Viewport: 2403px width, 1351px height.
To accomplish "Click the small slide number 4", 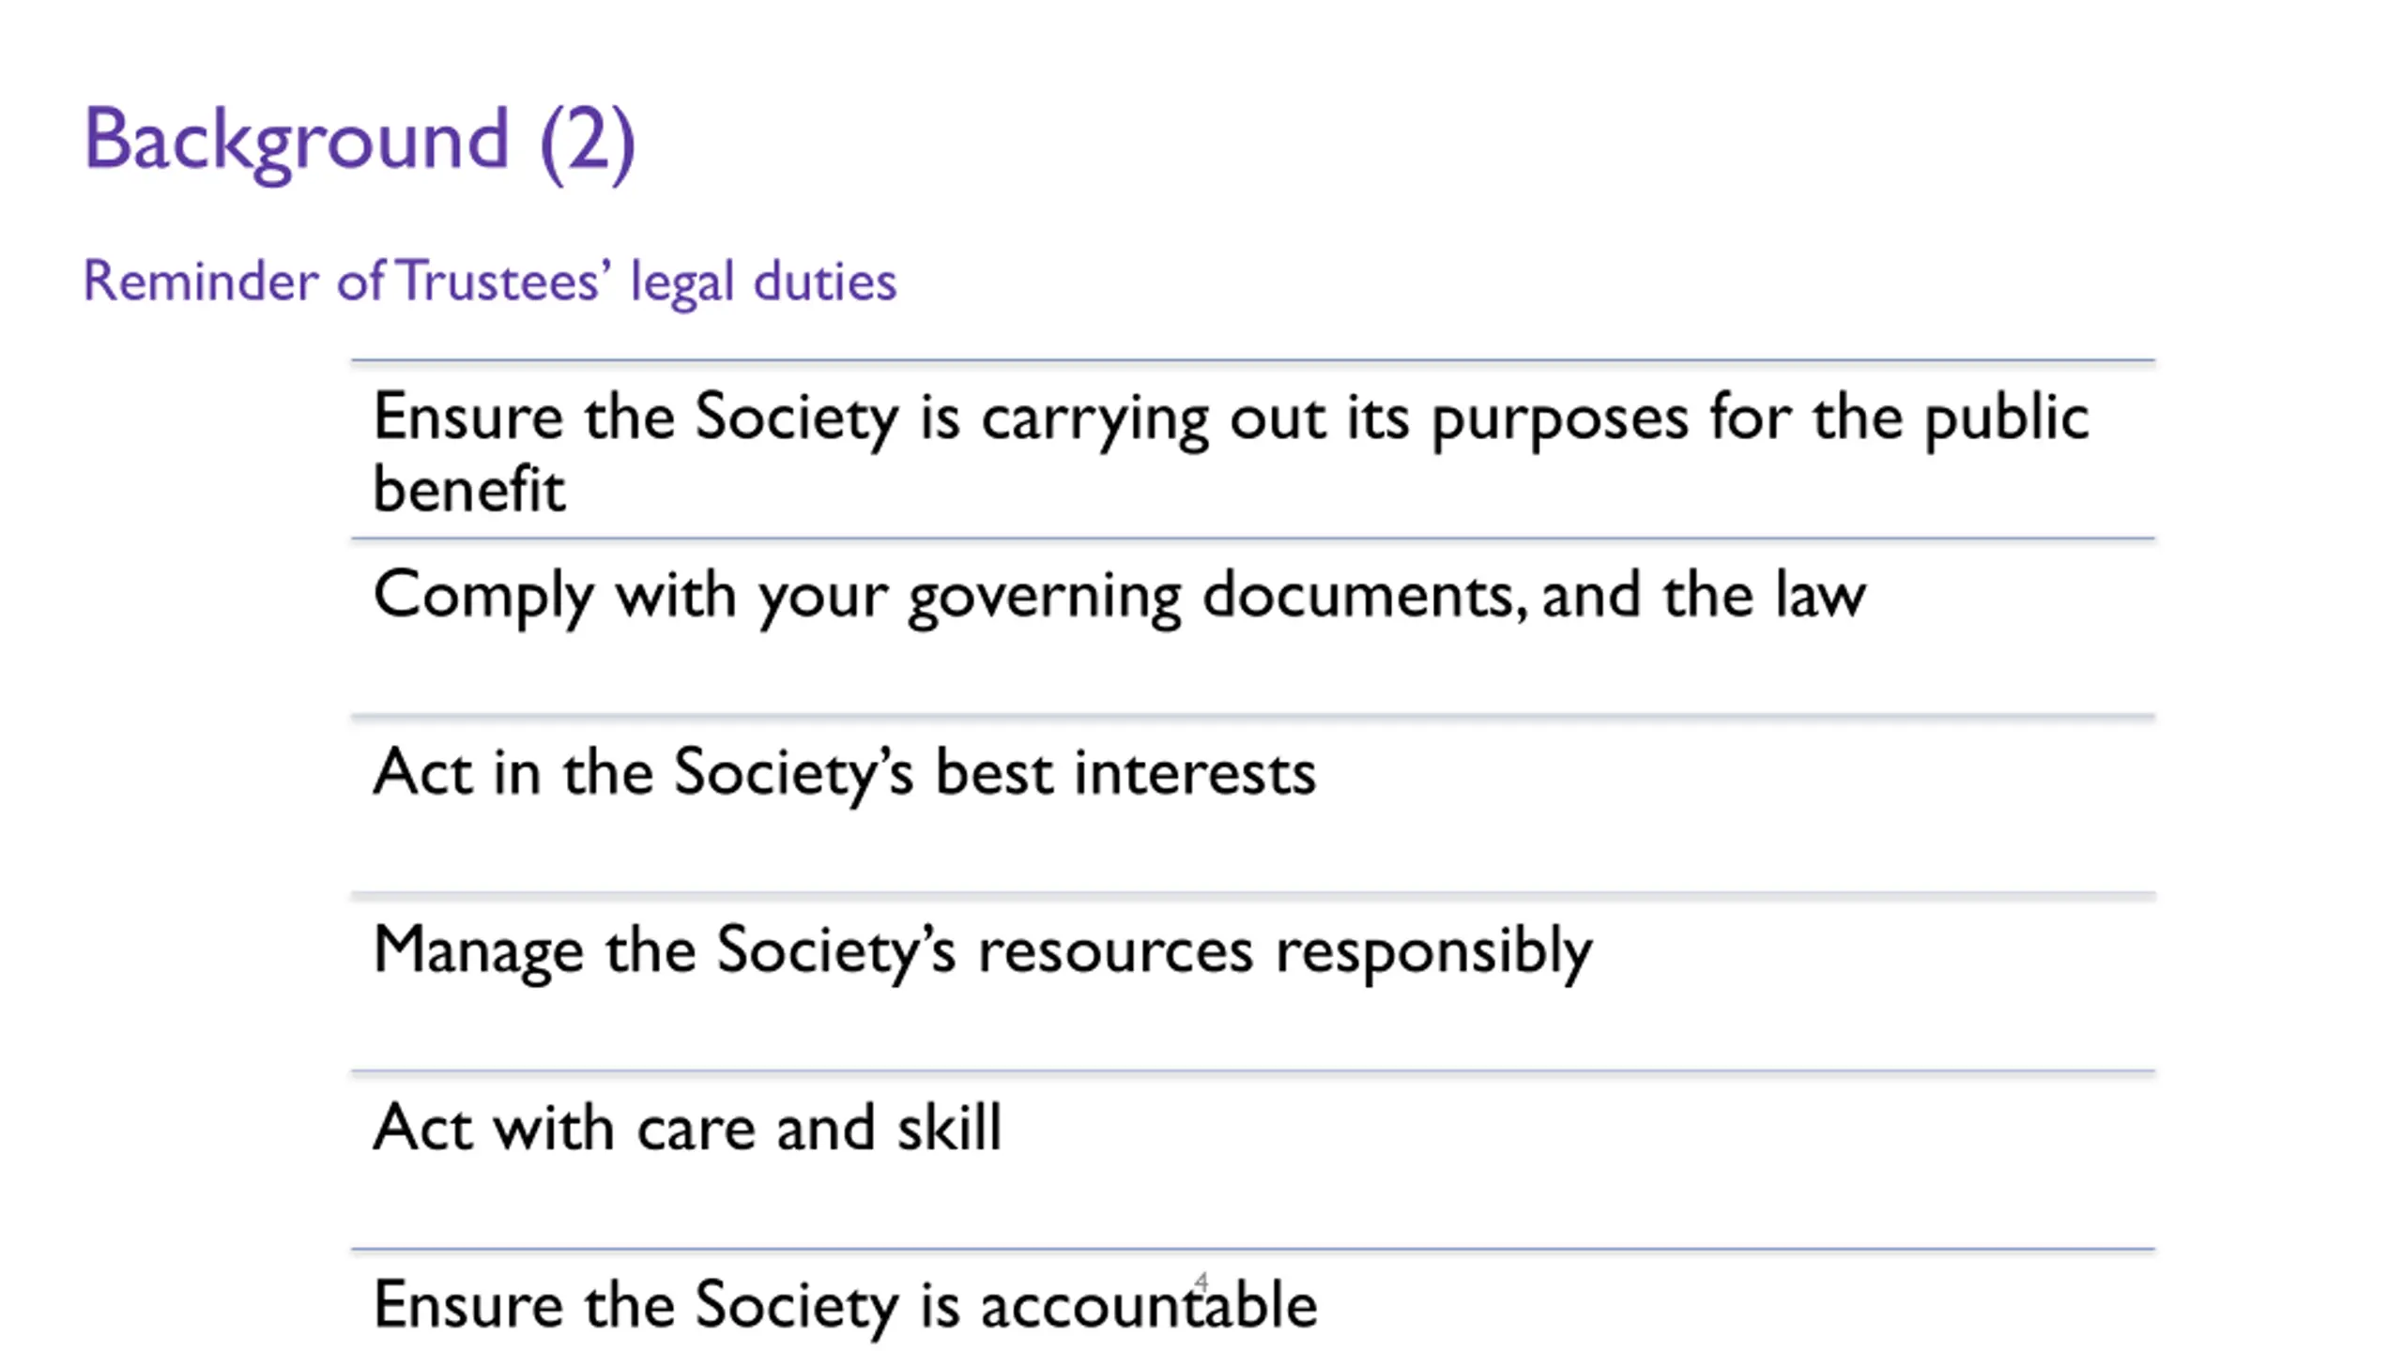I will point(1201,1281).
